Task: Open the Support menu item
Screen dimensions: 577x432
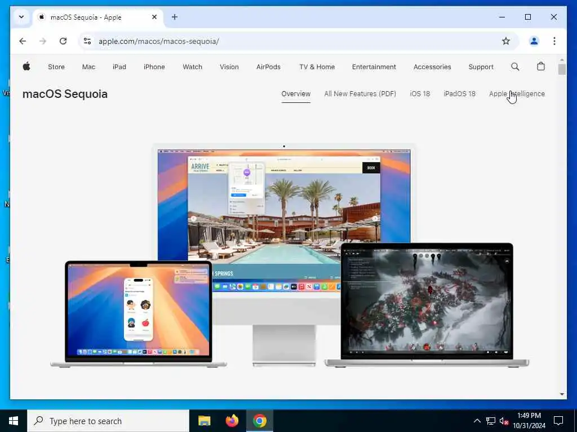Action: [481, 67]
